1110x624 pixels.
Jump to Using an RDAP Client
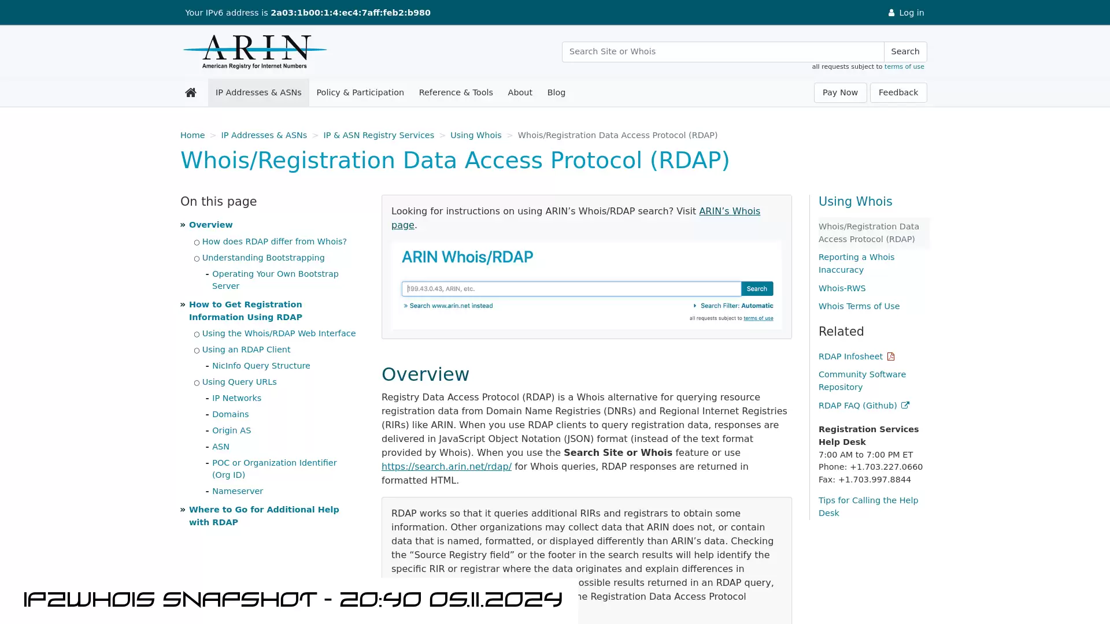click(246, 350)
